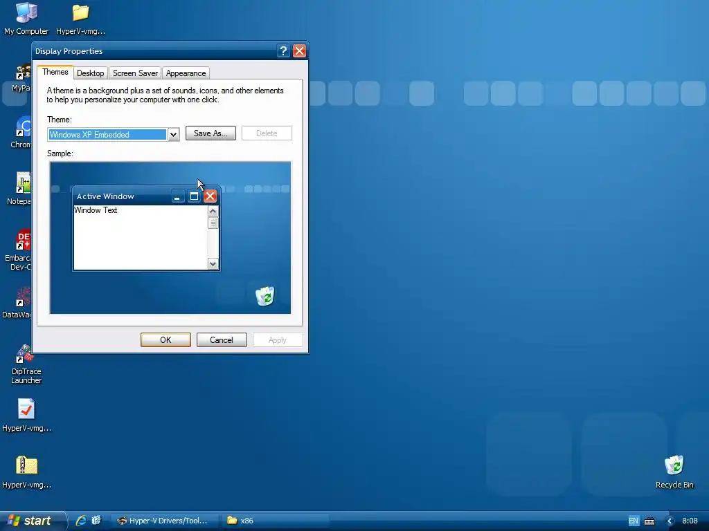This screenshot has height=531, width=709.
Task: Open the Start menu
Action: click(33, 521)
